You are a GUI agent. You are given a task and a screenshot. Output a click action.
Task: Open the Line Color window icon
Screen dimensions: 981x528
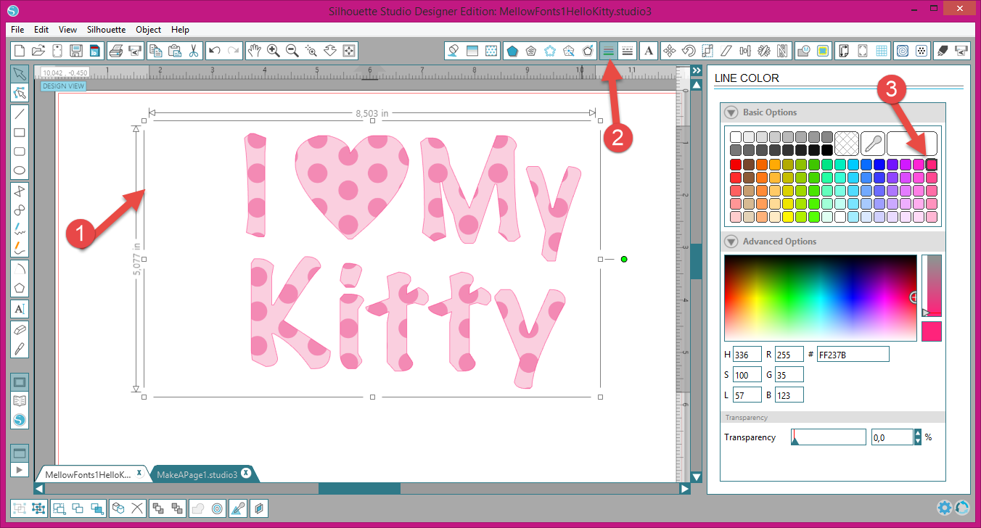(609, 51)
